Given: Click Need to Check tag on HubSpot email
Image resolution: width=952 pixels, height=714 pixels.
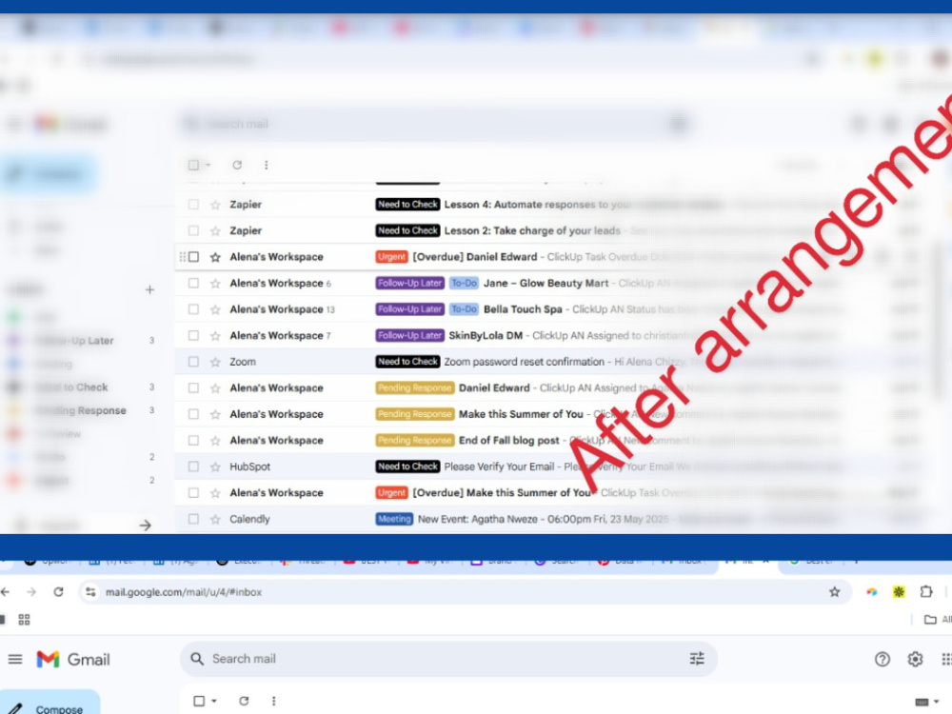Looking at the screenshot, I should (x=407, y=466).
